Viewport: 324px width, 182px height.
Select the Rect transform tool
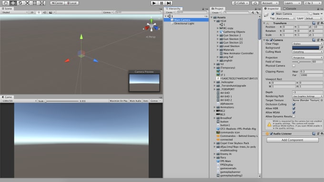(x=34, y=3)
